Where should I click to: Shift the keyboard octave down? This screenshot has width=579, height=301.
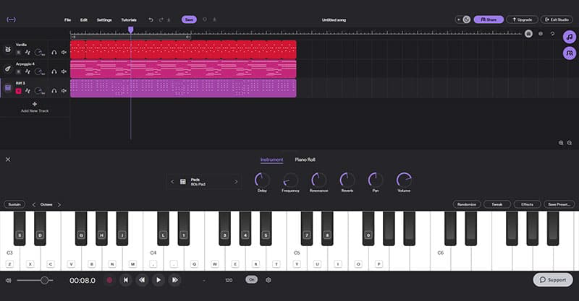[34, 204]
